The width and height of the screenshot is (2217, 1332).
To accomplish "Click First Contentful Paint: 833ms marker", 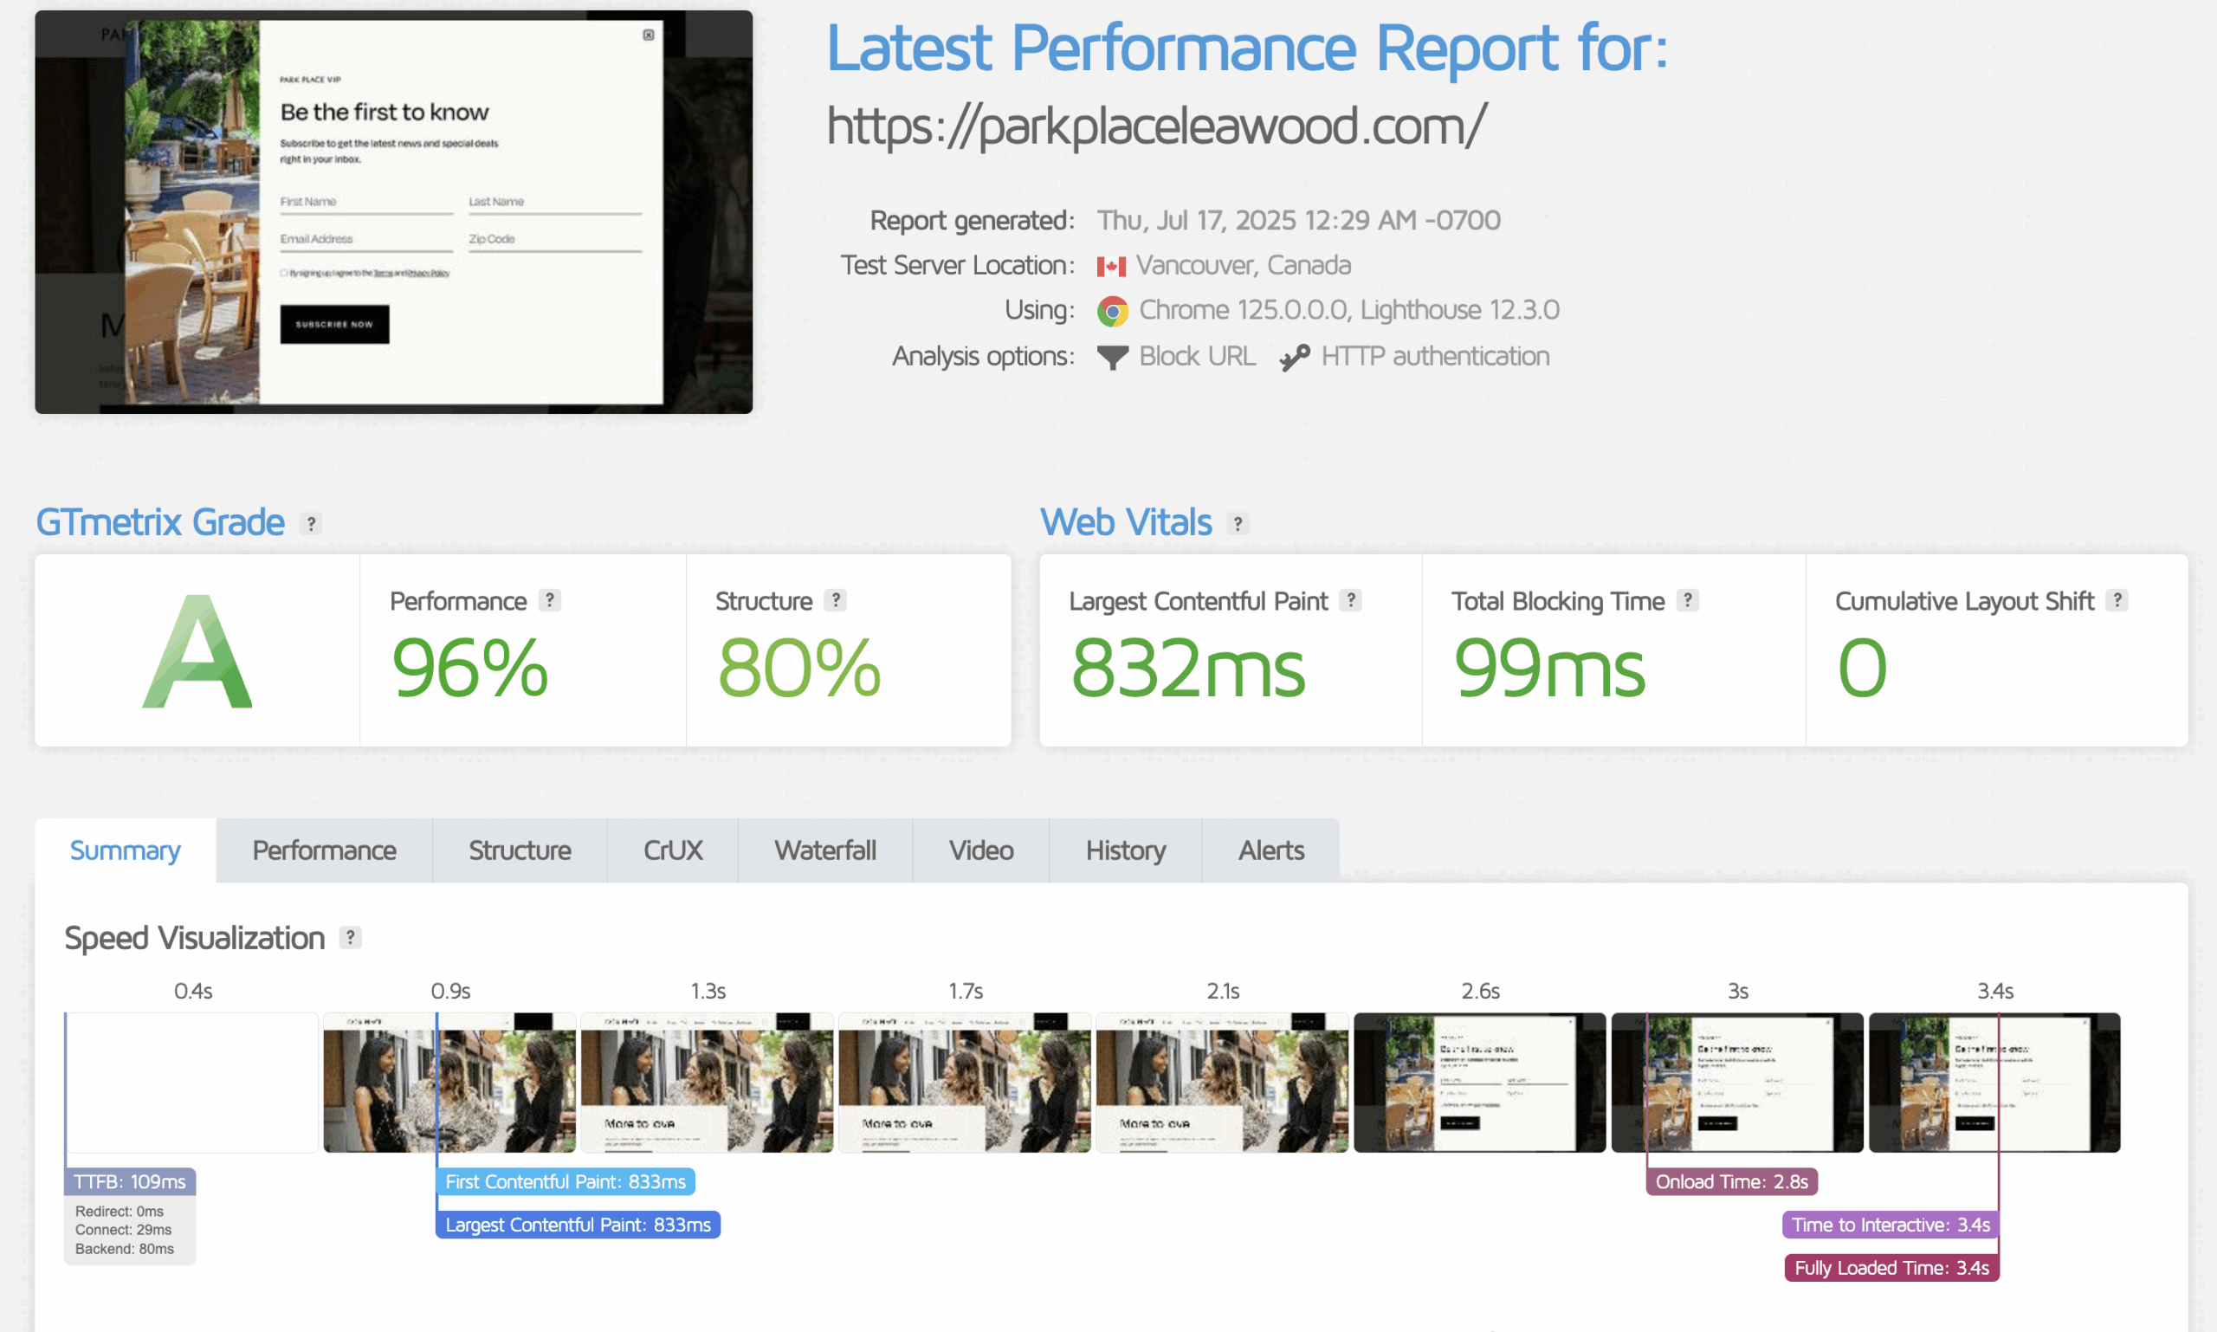I will click(566, 1182).
